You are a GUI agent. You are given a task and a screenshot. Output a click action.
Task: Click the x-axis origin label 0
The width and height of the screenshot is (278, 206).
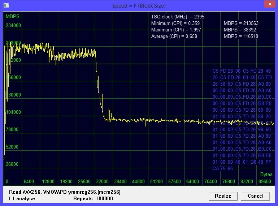point(7,182)
